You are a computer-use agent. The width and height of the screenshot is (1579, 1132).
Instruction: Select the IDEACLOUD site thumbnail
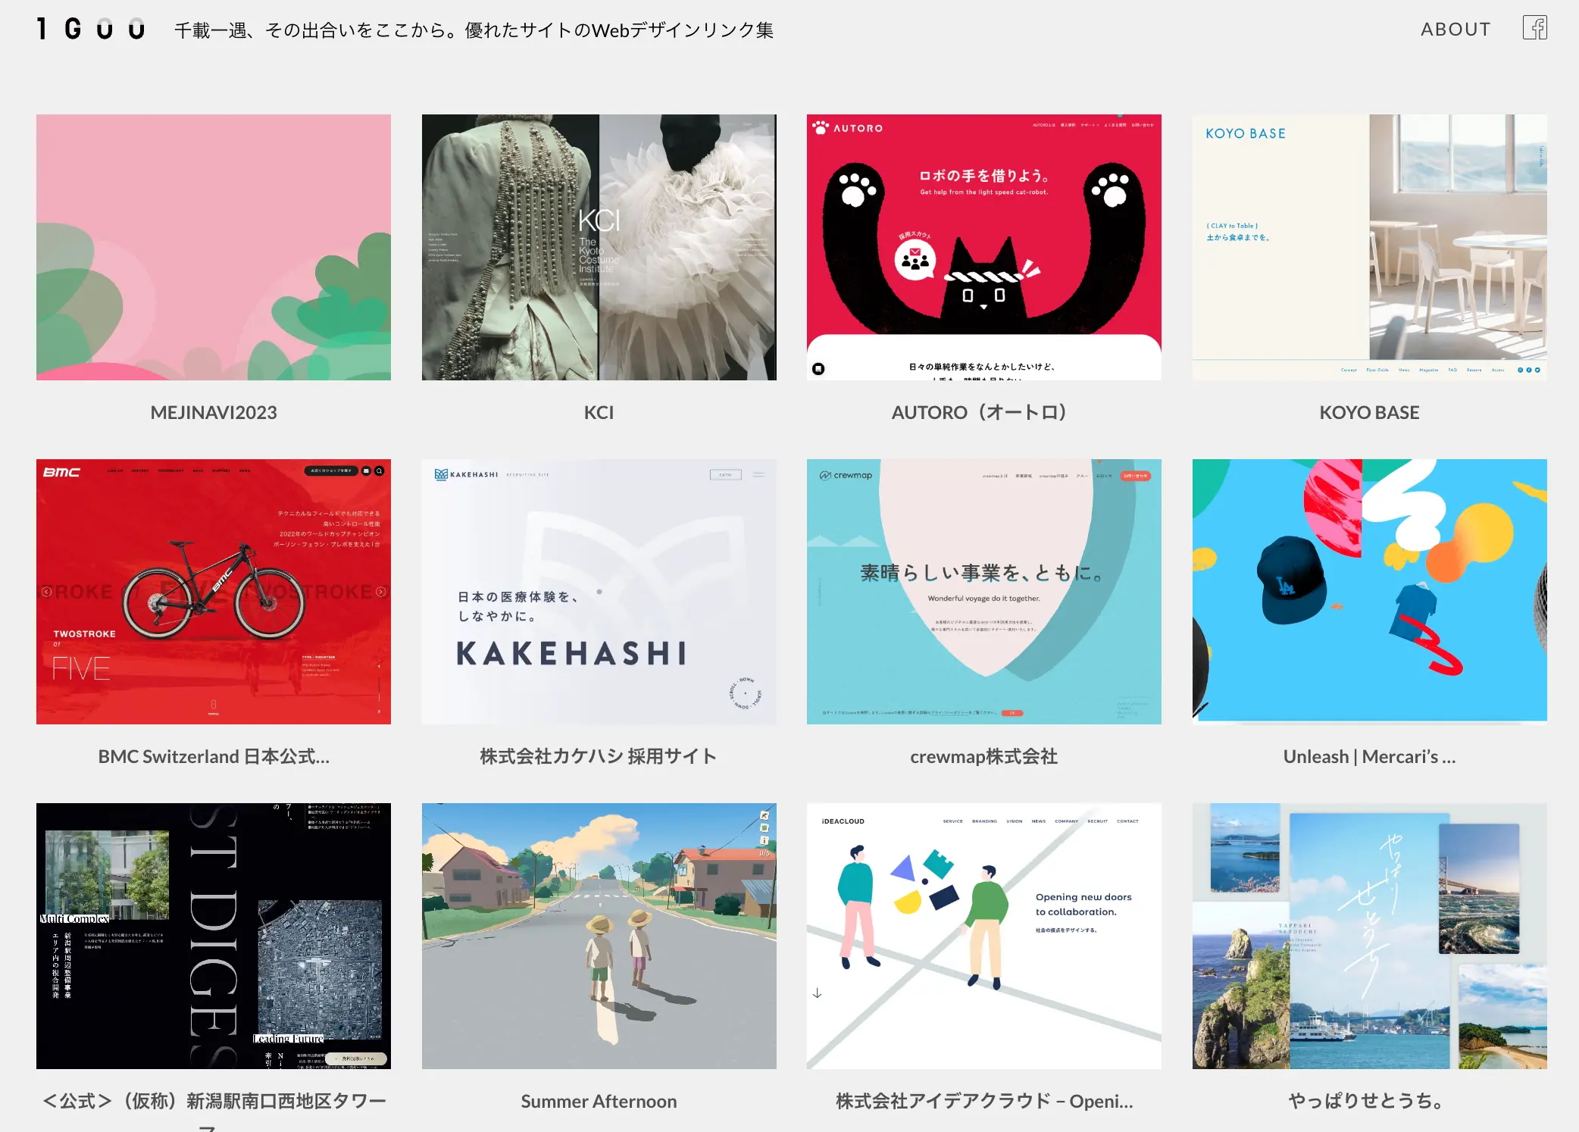pyautogui.click(x=983, y=936)
